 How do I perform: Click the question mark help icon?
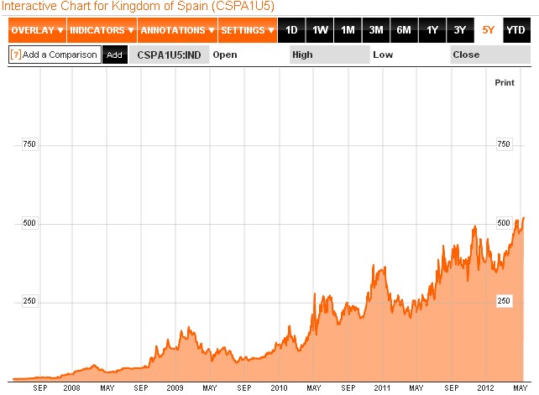click(x=16, y=55)
